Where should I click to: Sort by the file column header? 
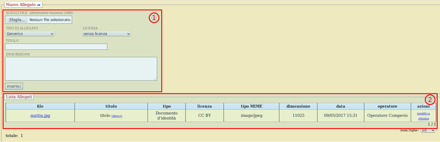click(40, 106)
